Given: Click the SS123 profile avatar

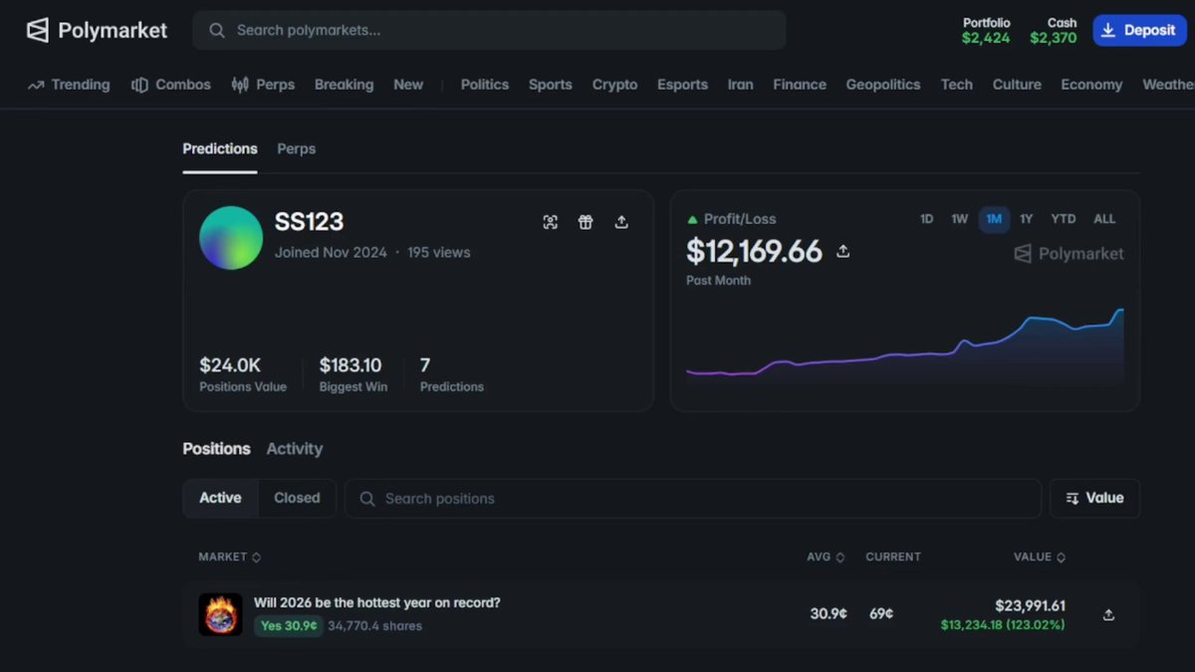Looking at the screenshot, I should click(231, 238).
